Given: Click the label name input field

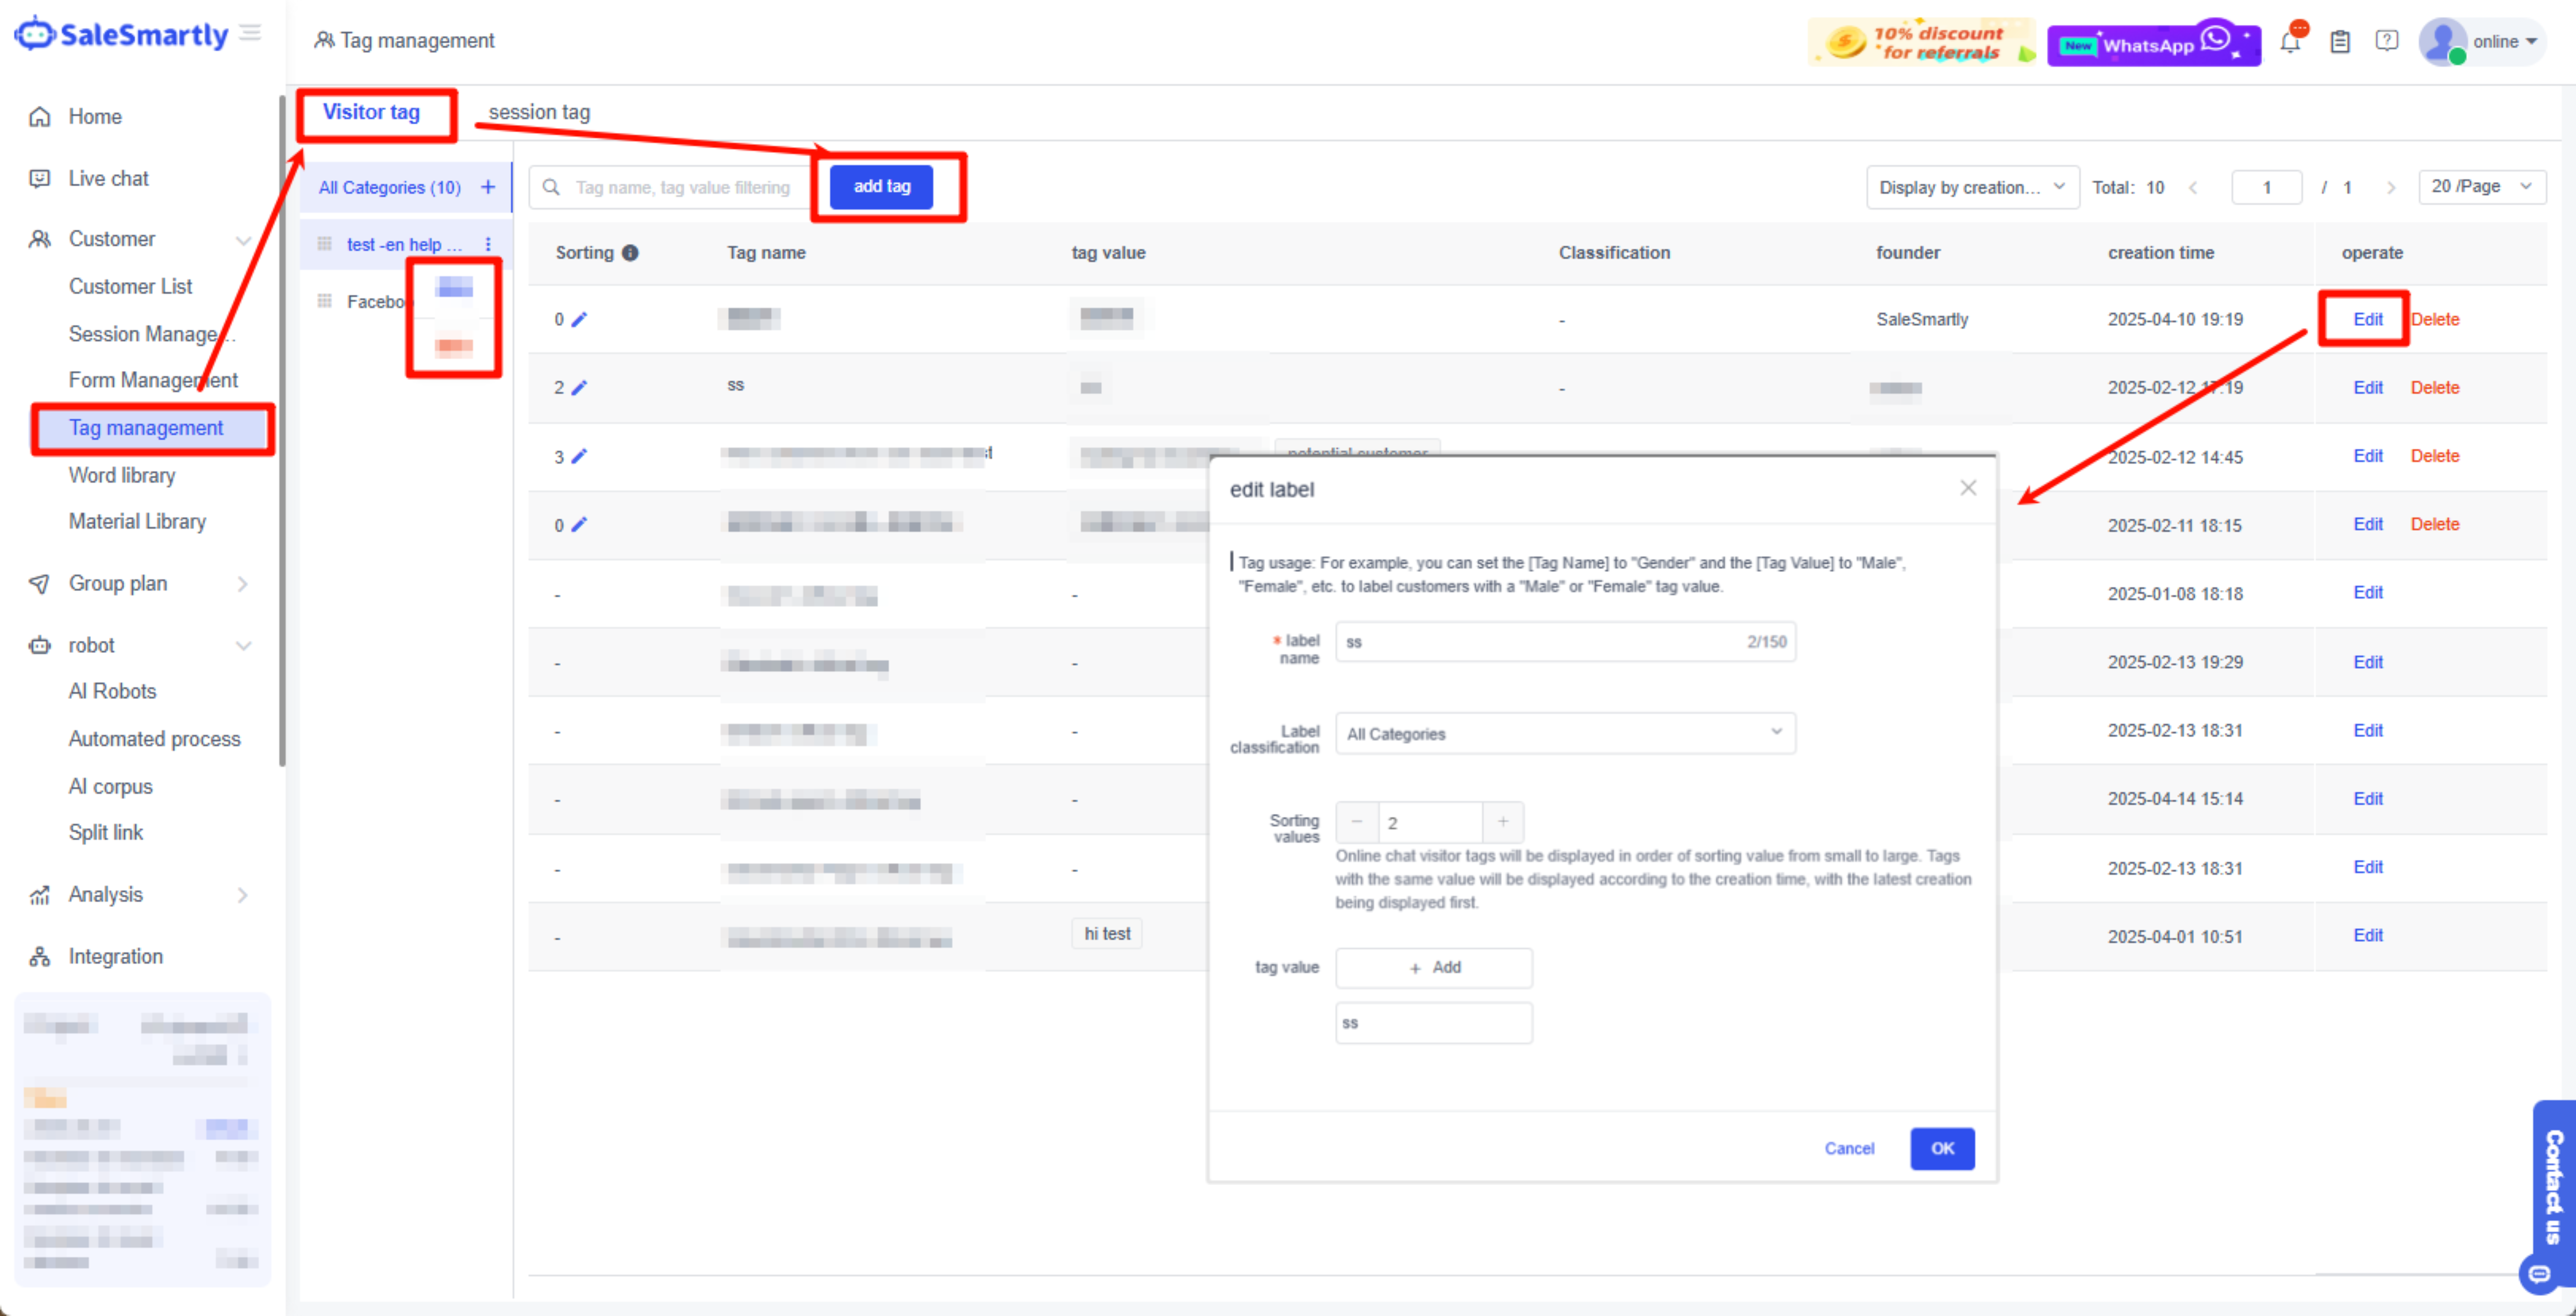Looking at the screenshot, I should coord(1540,642).
